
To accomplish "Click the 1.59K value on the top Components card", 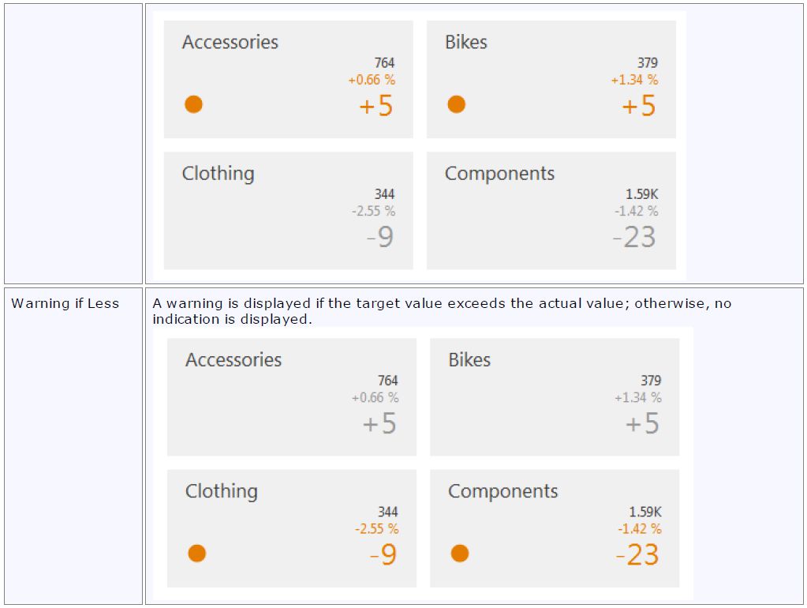I will (x=643, y=194).
